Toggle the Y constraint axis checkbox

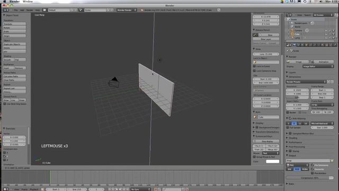coord(5,156)
